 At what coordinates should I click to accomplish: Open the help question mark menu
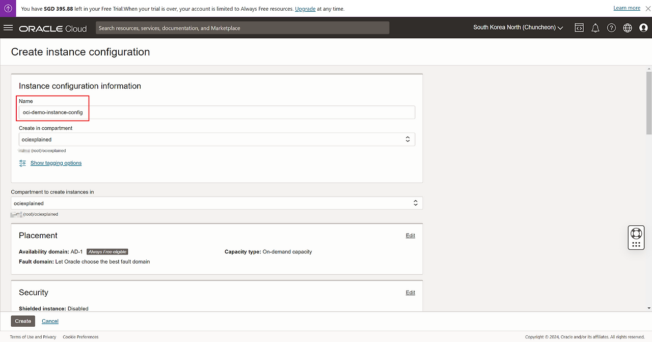[611, 28]
